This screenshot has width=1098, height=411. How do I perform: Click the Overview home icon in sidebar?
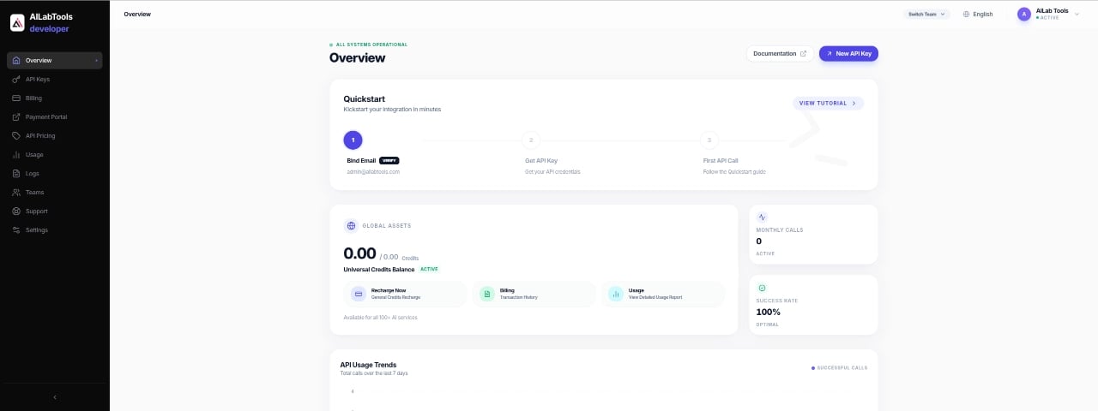(16, 60)
